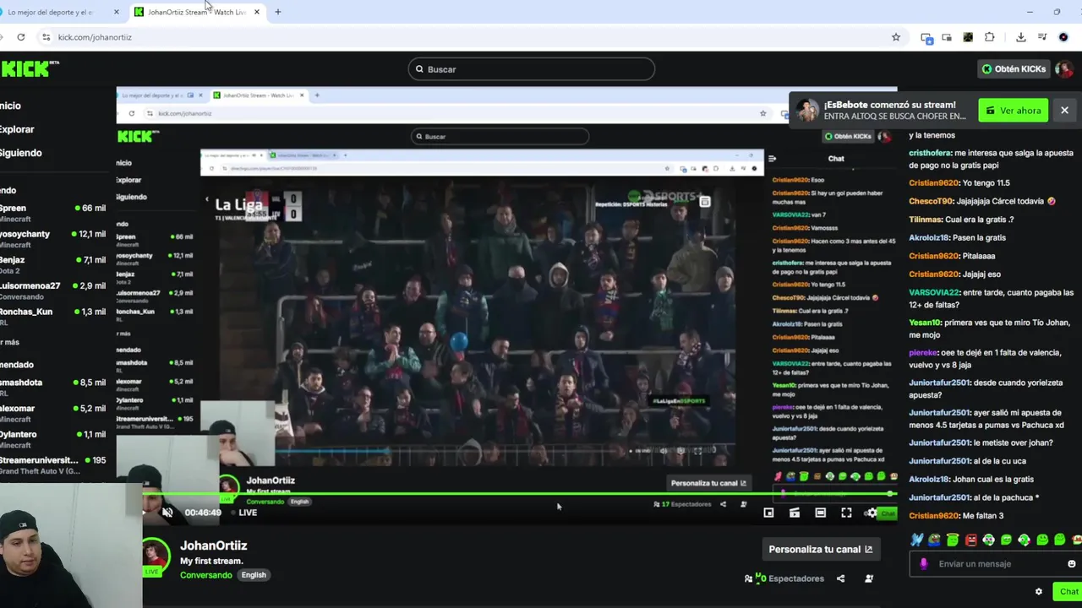This screenshot has height=608, width=1082.
Task: Open the browser media controls icon
Action: (1042, 37)
